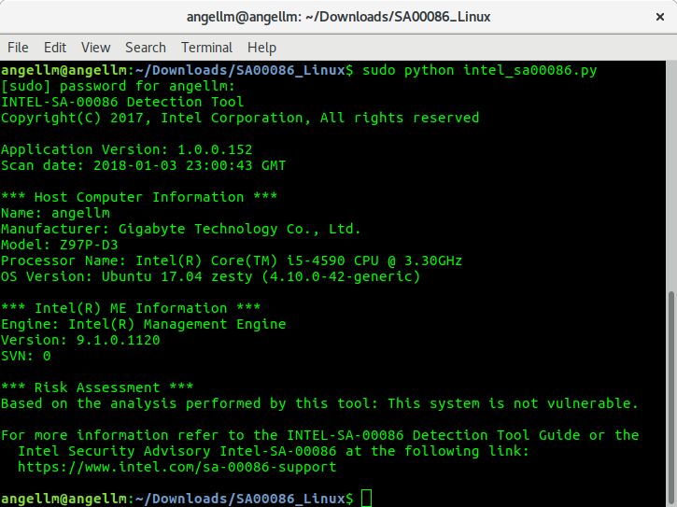Viewport: 677px width, 507px height.
Task: Click 'This system is not vulnerable.' text
Action: [513, 403]
